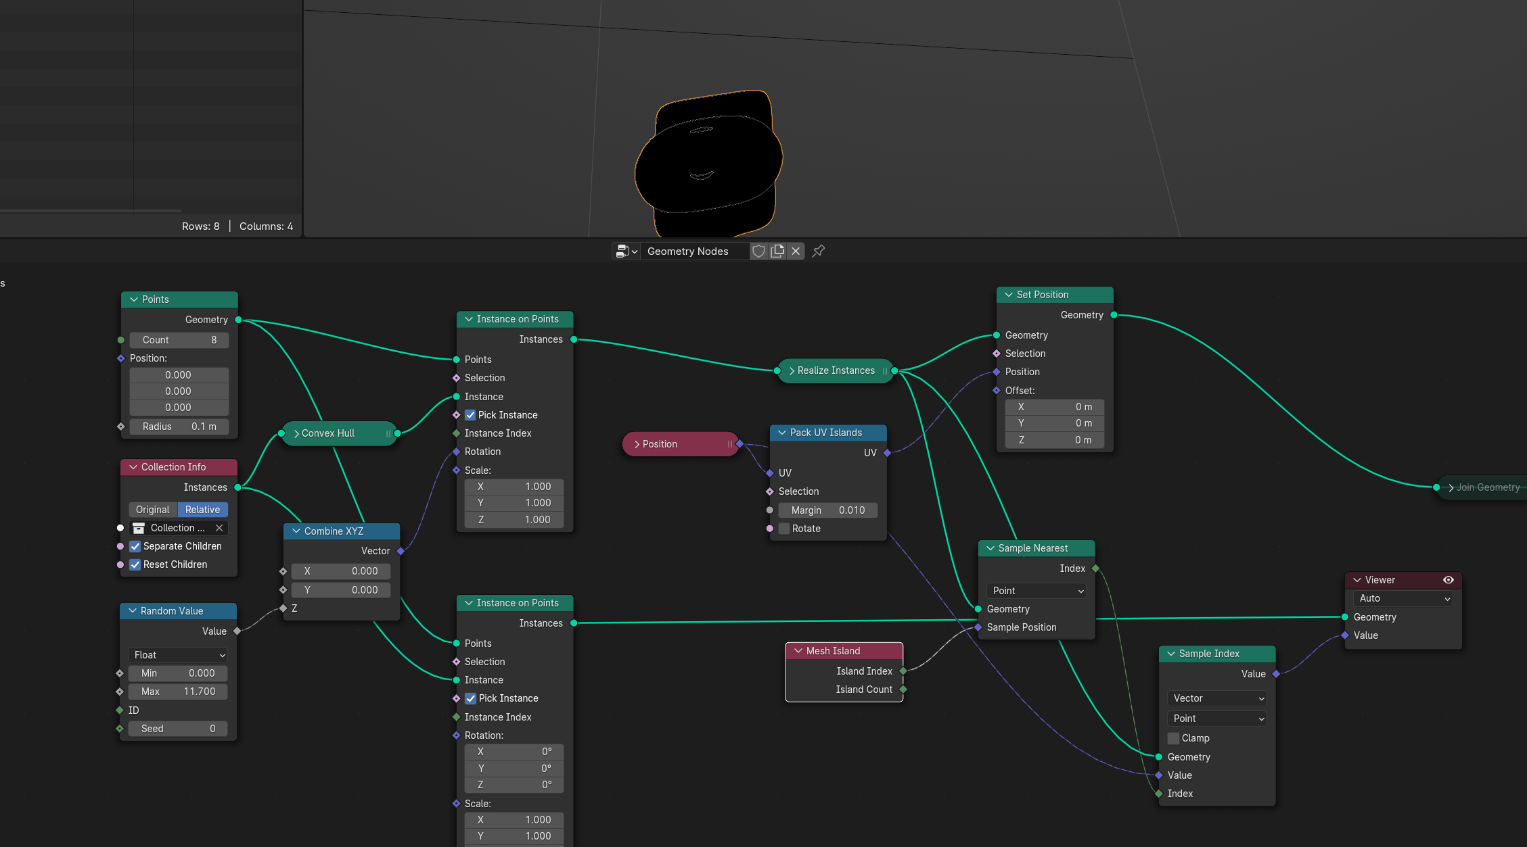This screenshot has height=847, width=1527.
Task: Enable the Clamp checkbox in Sample Index
Action: tap(1174, 738)
